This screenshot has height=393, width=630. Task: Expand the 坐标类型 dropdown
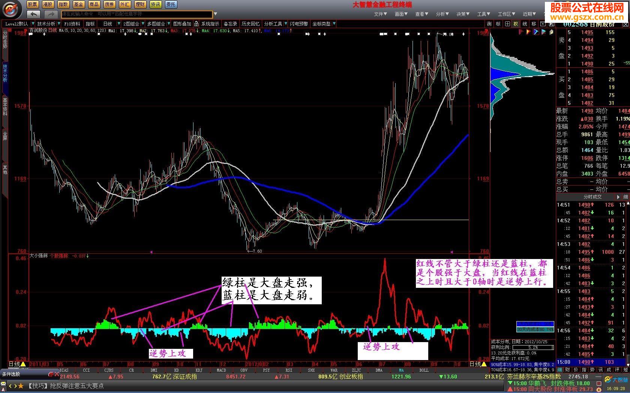pyautogui.click(x=334, y=24)
